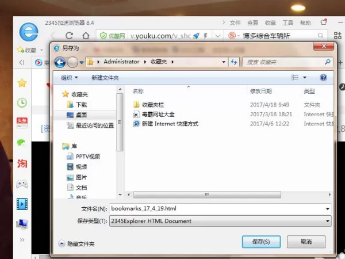Viewport: 345px width, 259px height.
Task: Click the 取消 button
Action: 306,242
